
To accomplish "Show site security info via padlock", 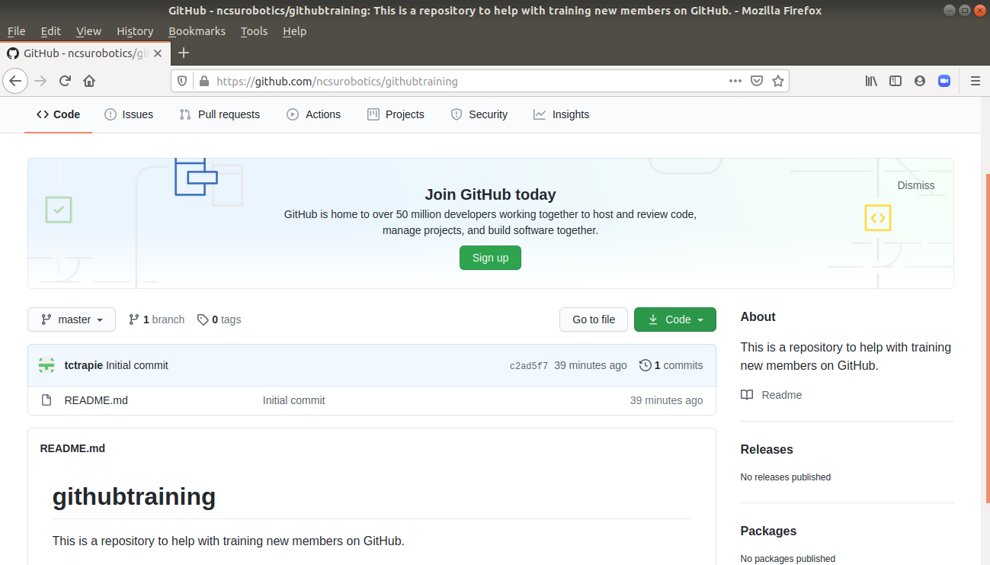I will (x=203, y=81).
